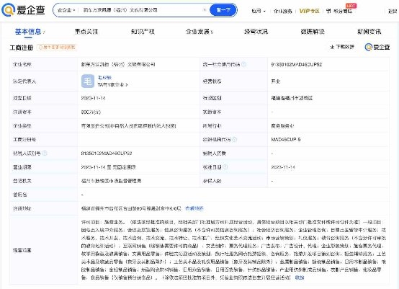Screen dimensions: 399x289
Task: Click the orange change-reminder badge beside 工商注册
Action: coord(57,48)
